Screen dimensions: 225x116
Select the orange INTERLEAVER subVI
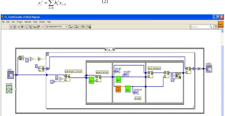click(118, 89)
